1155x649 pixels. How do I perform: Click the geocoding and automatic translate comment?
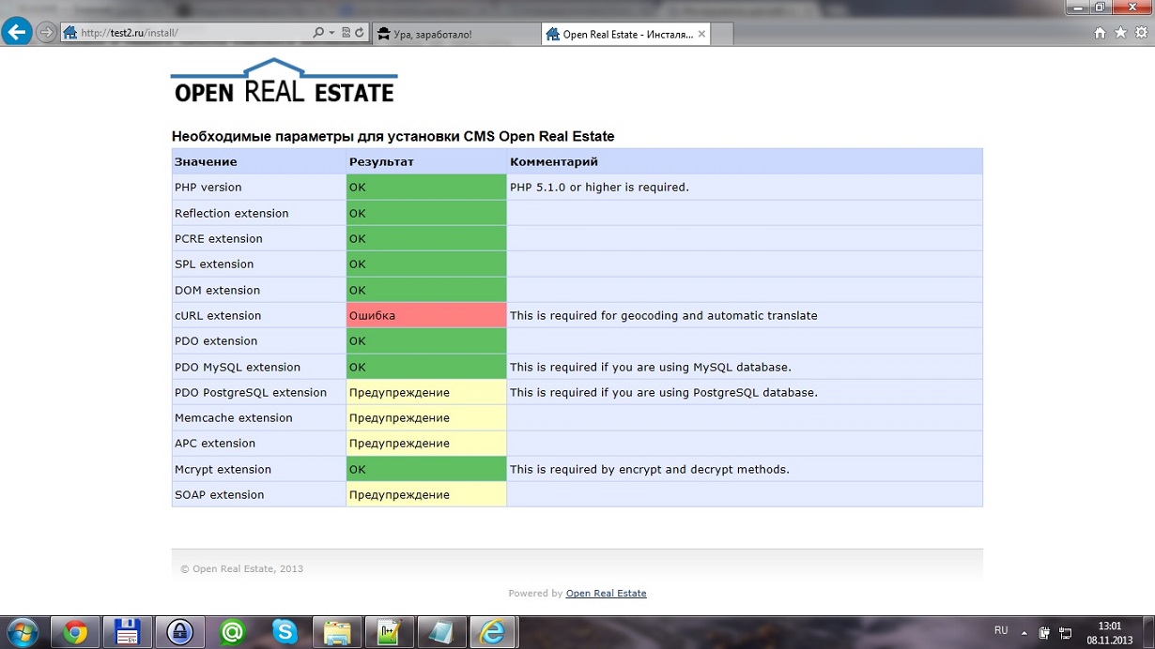coord(663,316)
